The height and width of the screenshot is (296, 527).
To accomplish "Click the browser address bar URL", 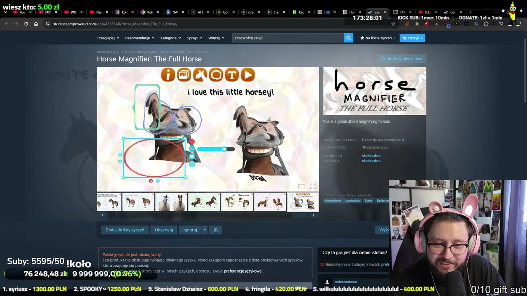I will point(115,24).
